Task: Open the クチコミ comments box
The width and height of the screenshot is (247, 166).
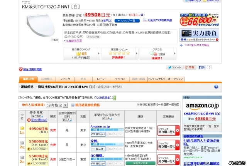Action: pos(157,54)
